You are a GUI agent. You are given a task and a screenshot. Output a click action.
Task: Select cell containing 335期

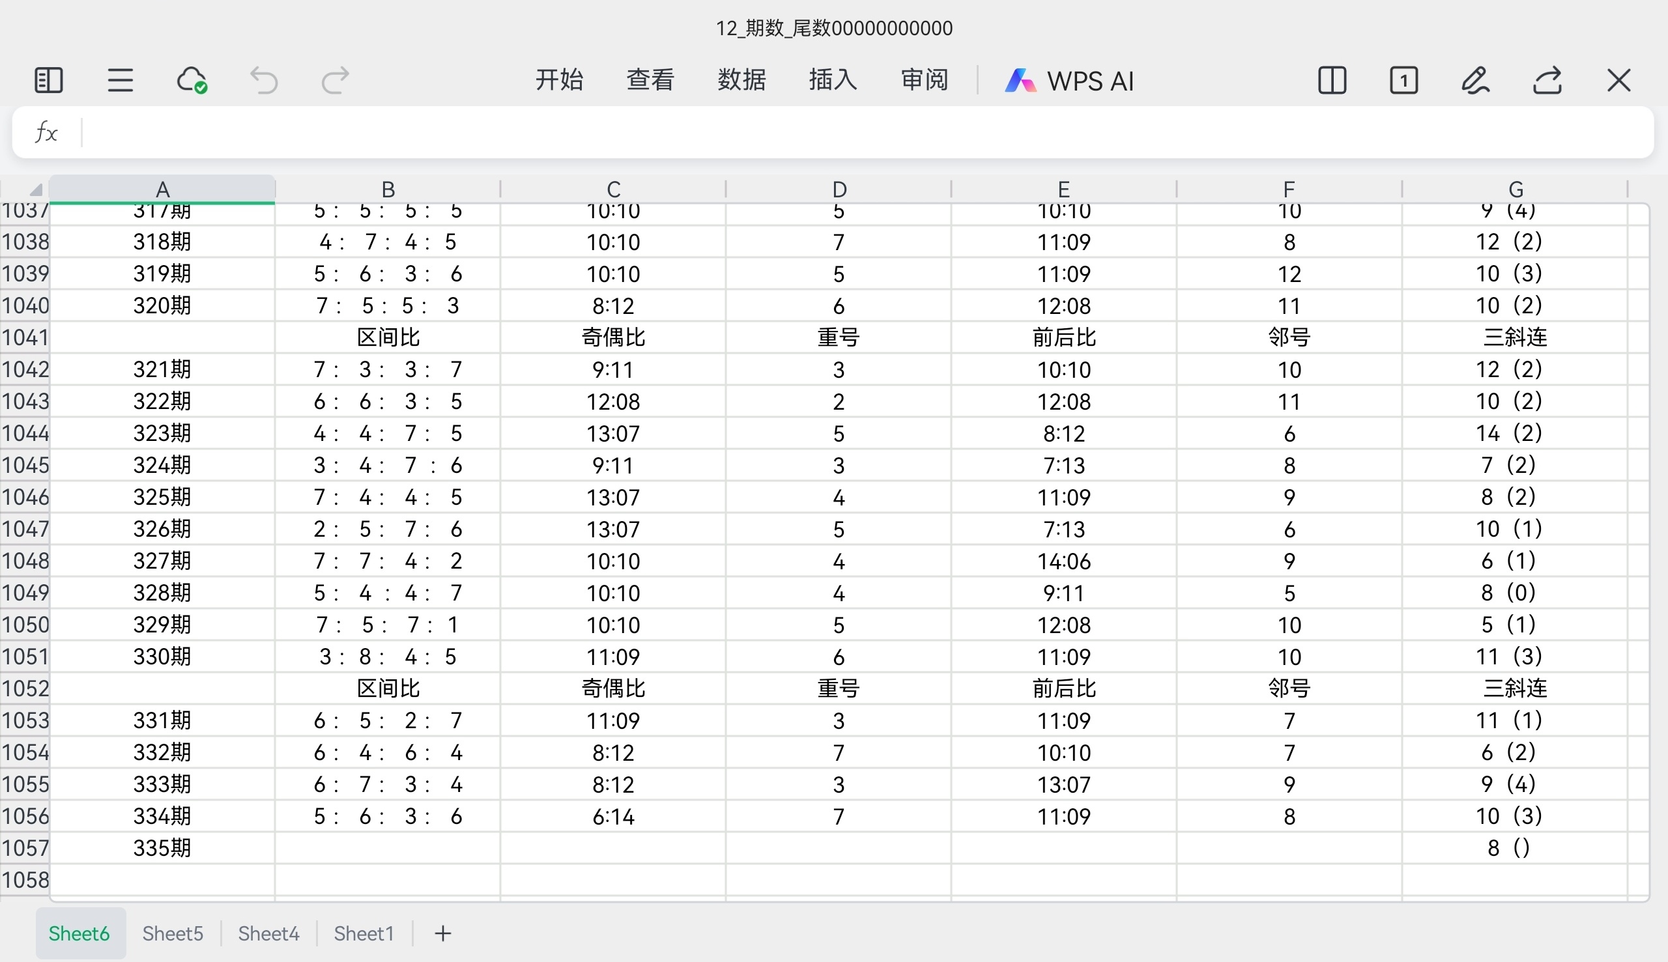click(x=162, y=848)
